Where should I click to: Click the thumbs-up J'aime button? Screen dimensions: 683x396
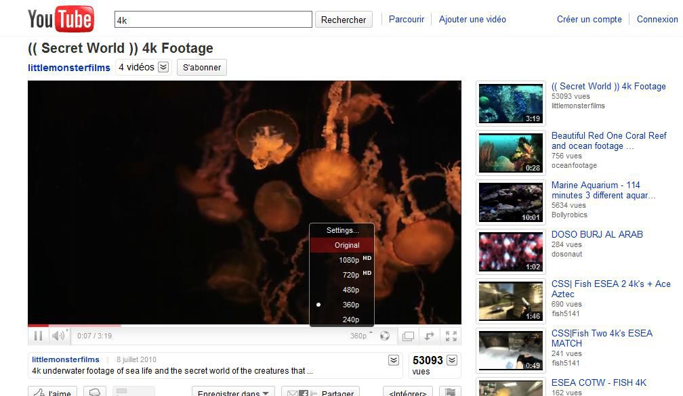pyautogui.click(x=53, y=391)
